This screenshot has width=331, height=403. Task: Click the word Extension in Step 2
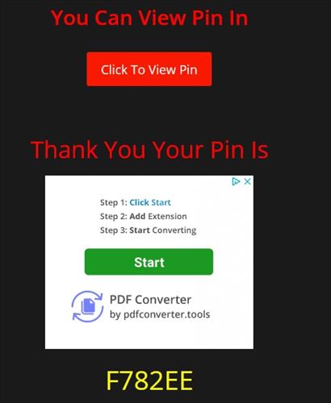(167, 216)
